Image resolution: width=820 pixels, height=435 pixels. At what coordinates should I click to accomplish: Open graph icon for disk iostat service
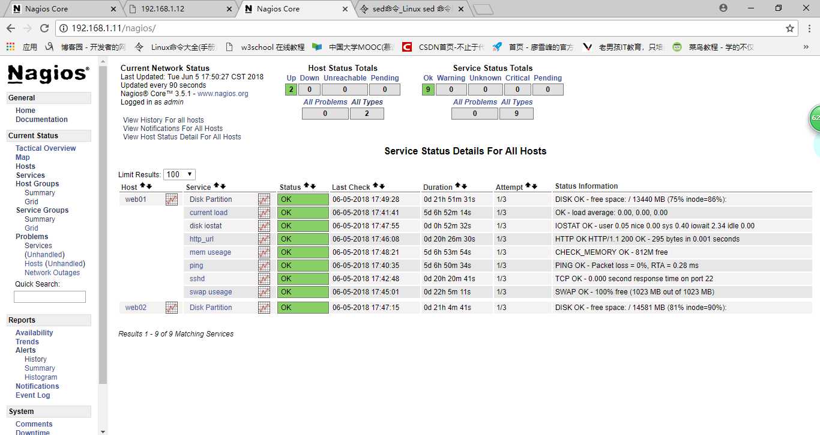click(x=264, y=226)
